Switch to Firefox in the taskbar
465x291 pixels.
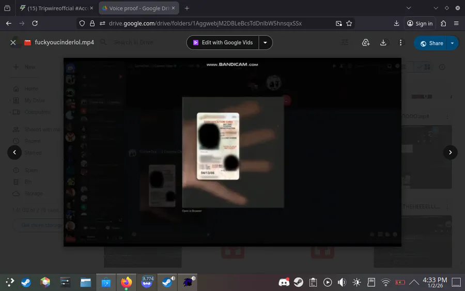[x=127, y=282]
